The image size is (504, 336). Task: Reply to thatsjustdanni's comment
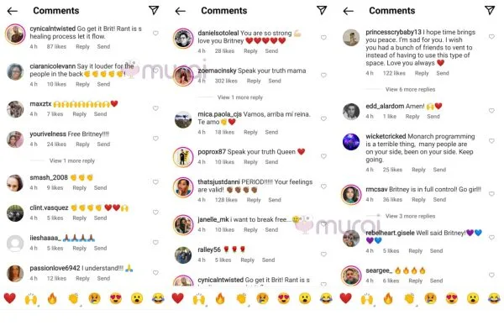pyautogui.click(x=254, y=200)
